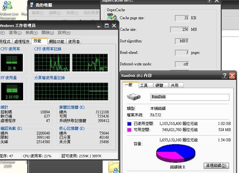Image resolution: width=239 pixels, height=173 pixels.
Task: Click blue used space color swatch
Action: pyautogui.click(x=129, y=124)
